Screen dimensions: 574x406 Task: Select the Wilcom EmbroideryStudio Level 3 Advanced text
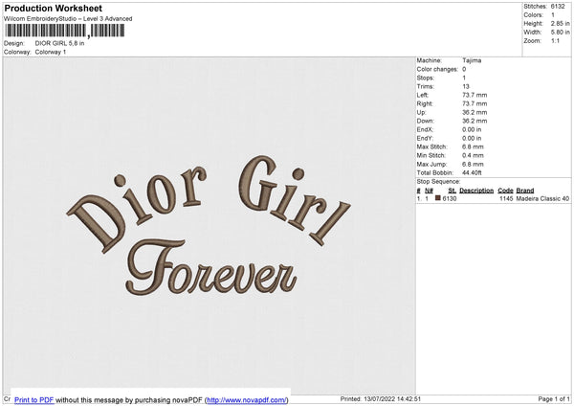(68, 19)
